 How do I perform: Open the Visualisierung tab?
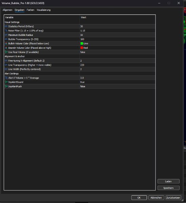coord(44,10)
